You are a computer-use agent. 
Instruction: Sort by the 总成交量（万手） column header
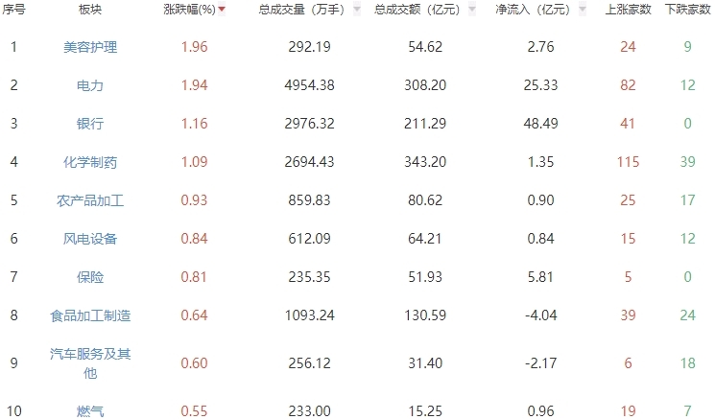302,10
